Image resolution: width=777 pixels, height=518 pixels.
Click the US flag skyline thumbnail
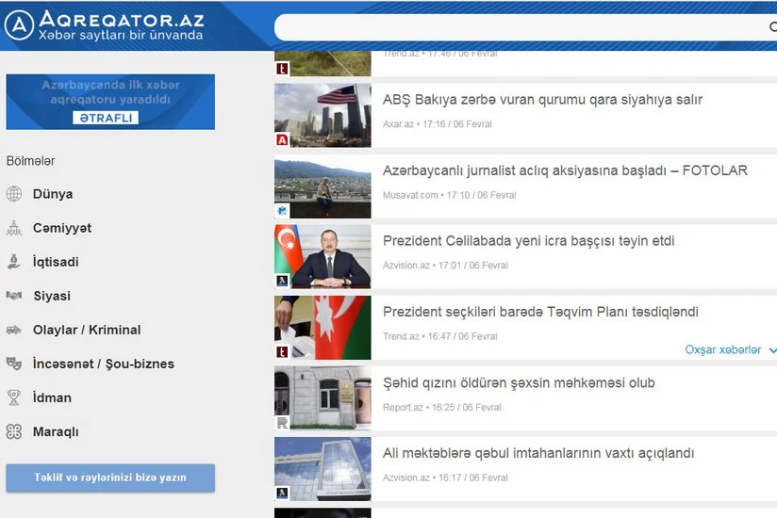pyautogui.click(x=322, y=115)
